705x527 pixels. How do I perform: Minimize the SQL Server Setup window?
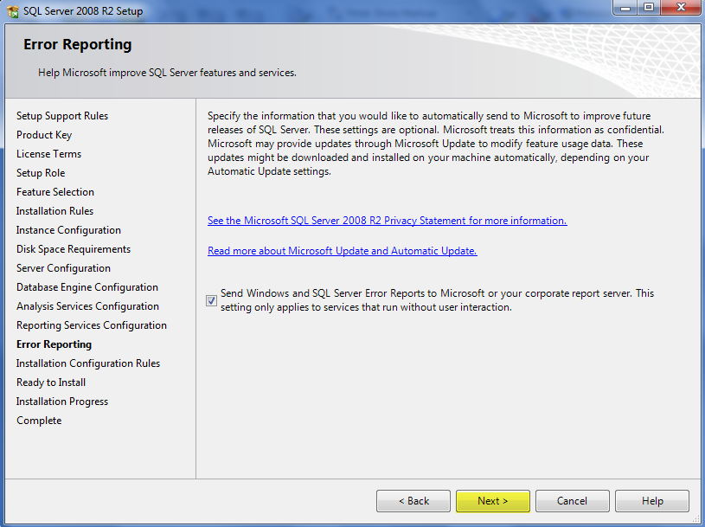[x=625, y=8]
